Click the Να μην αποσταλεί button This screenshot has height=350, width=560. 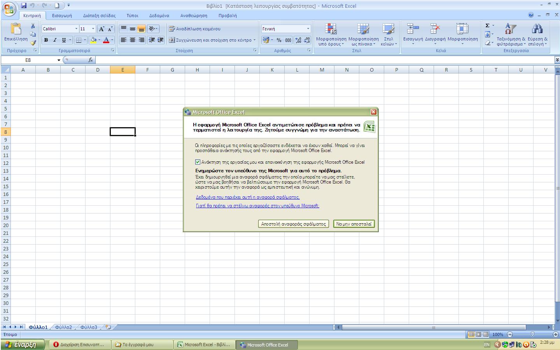(x=354, y=224)
